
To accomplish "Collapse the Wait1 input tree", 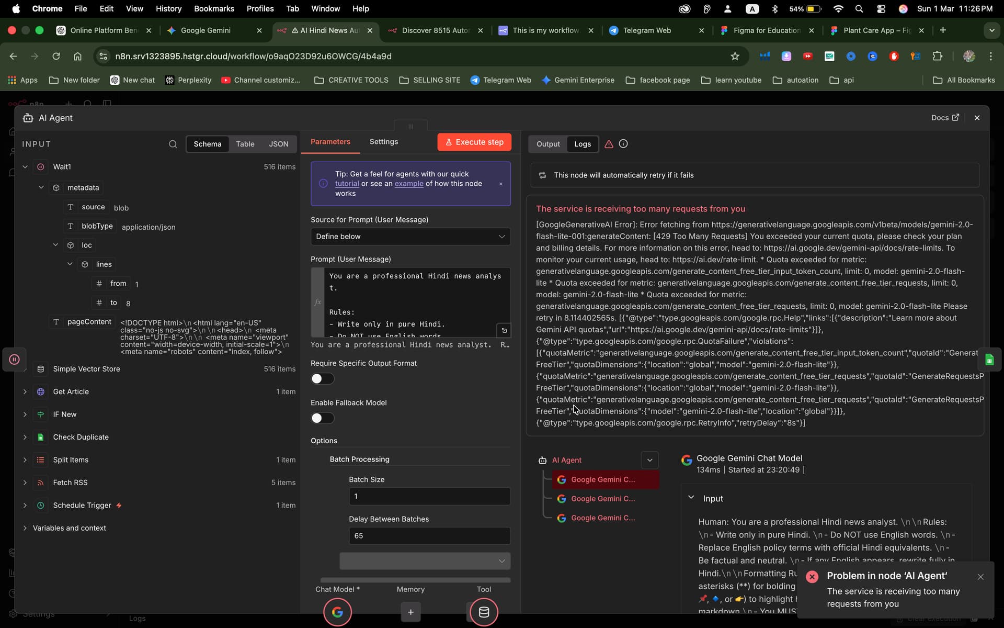I will point(25,167).
